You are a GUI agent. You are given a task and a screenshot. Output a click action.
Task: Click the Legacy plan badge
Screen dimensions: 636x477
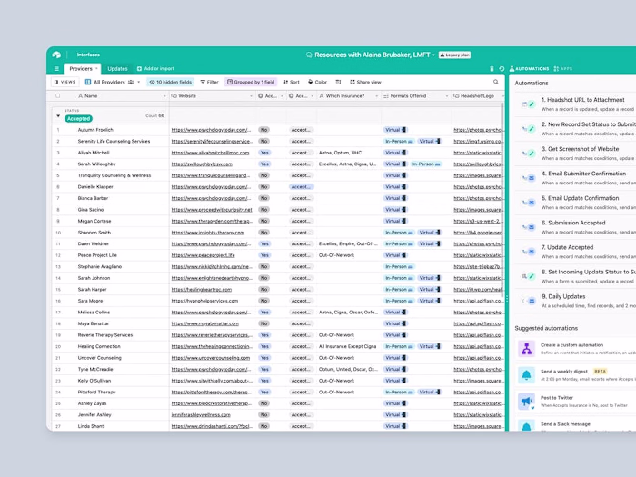[x=454, y=55]
